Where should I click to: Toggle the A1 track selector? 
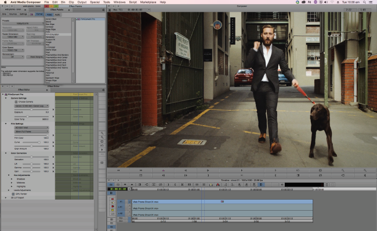coord(121,207)
